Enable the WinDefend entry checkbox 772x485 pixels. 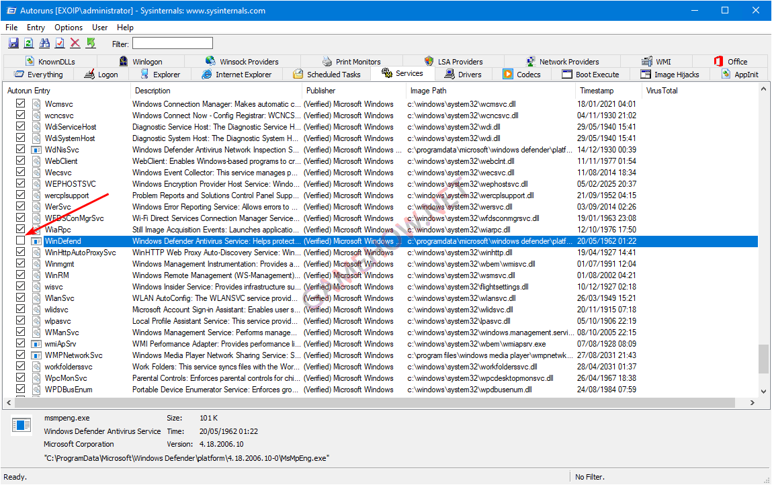20,240
